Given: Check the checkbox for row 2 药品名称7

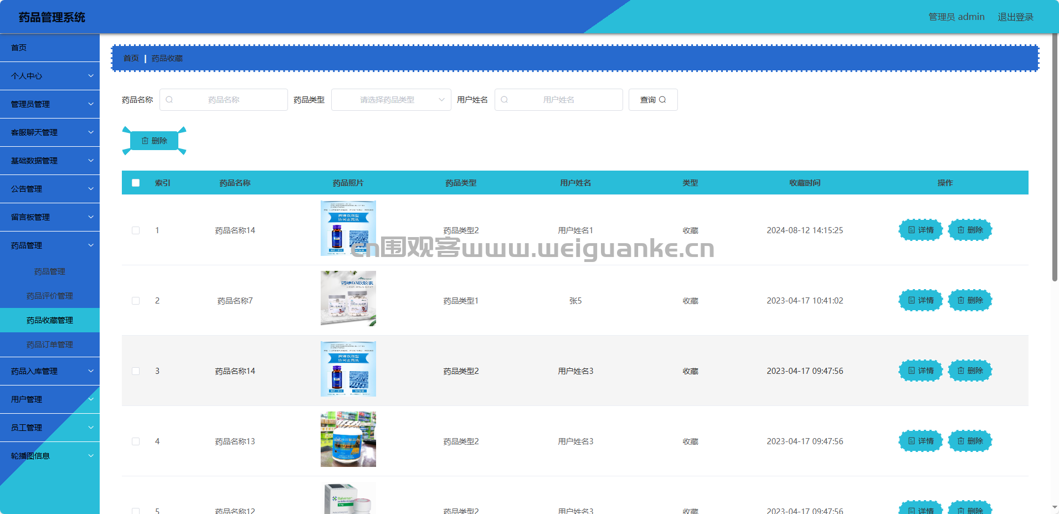Looking at the screenshot, I should pyautogui.click(x=136, y=301).
